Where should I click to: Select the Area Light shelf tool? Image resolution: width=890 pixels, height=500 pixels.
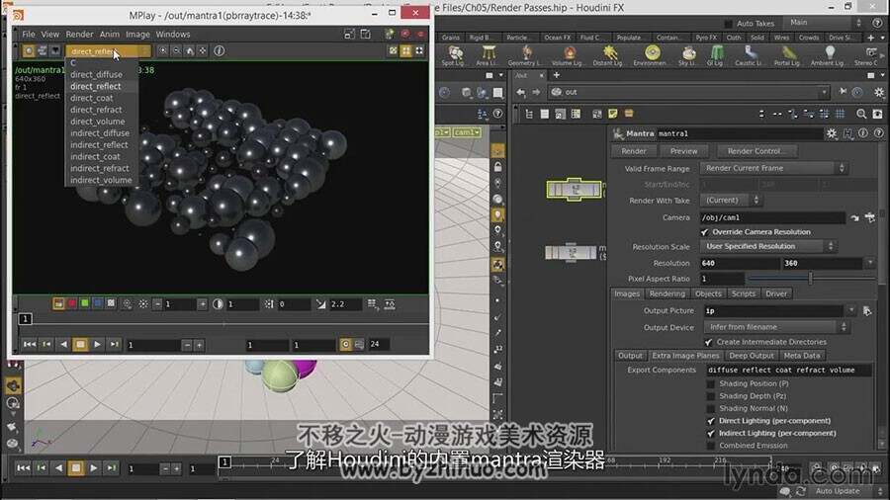487,56
